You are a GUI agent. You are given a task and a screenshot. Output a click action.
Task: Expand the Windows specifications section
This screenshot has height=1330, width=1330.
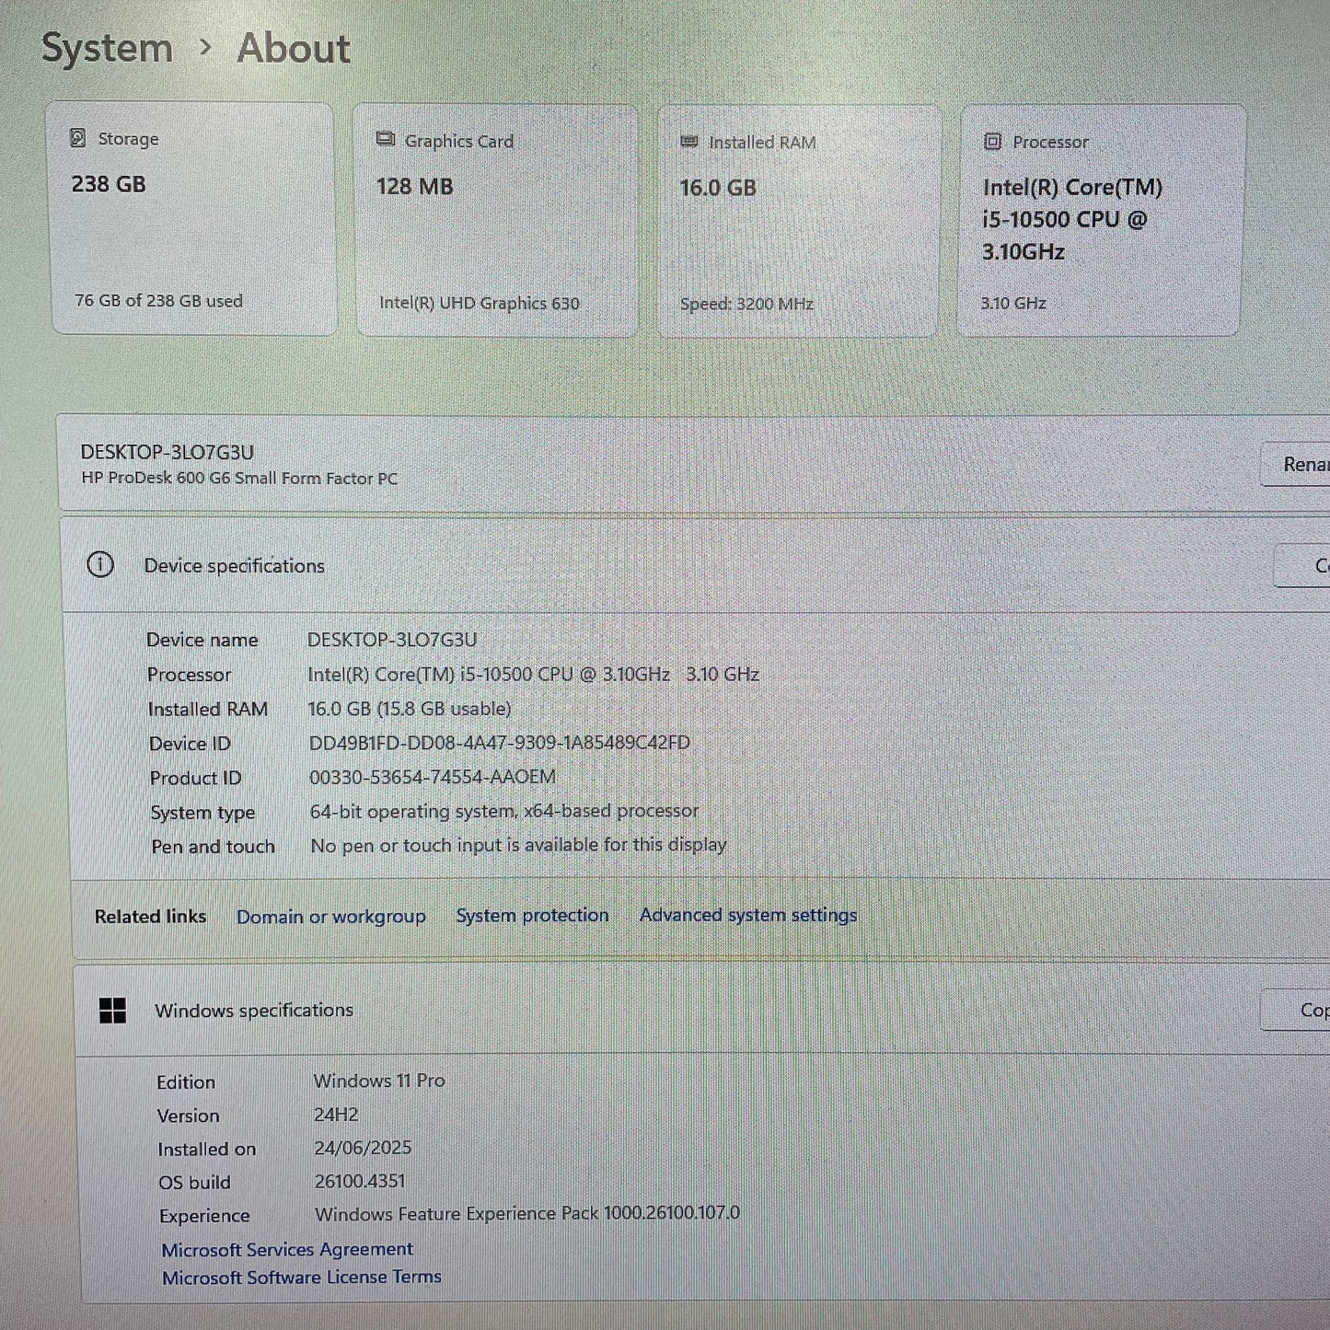tap(255, 1010)
